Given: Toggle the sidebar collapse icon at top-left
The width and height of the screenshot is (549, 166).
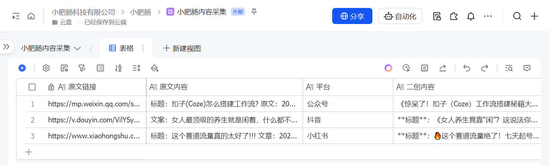Looking at the screenshot, I should (16, 16).
